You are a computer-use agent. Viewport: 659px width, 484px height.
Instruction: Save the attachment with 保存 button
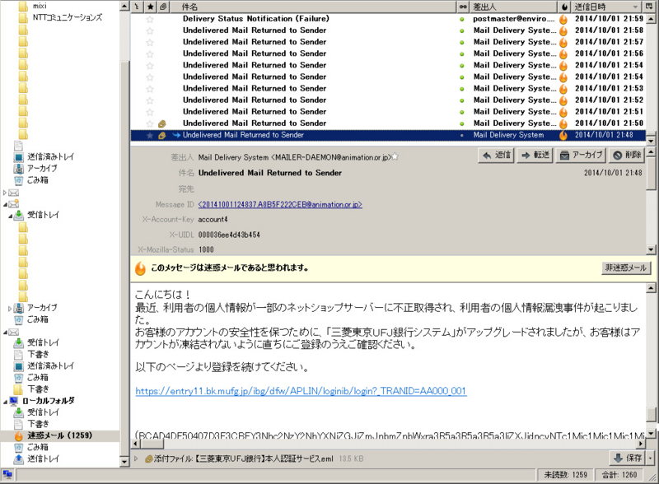628,458
